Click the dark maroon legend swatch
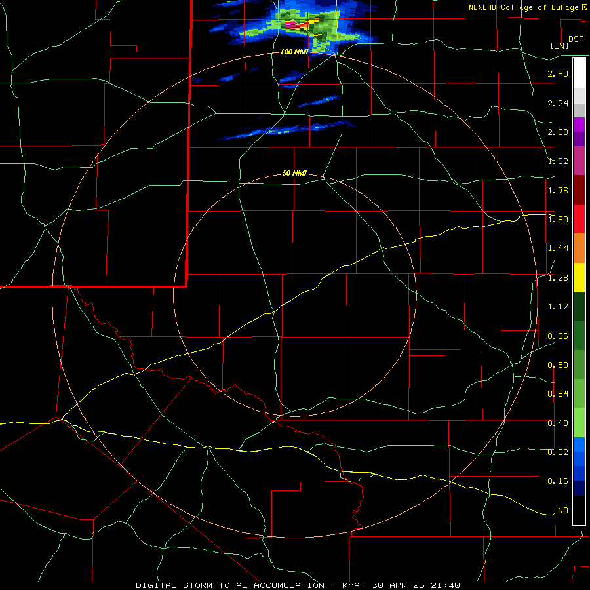 [x=579, y=190]
